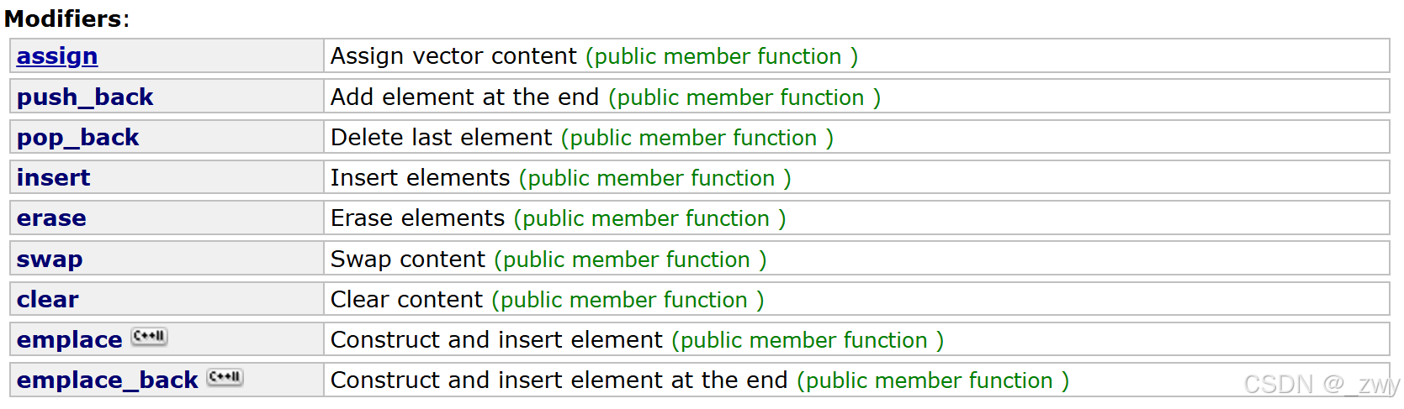This screenshot has width=1404, height=409.
Task: Click the 'Add element at the end' description
Action: click(464, 97)
